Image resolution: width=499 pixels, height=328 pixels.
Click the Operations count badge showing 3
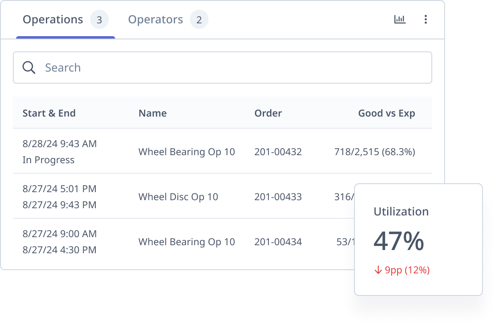coord(100,19)
